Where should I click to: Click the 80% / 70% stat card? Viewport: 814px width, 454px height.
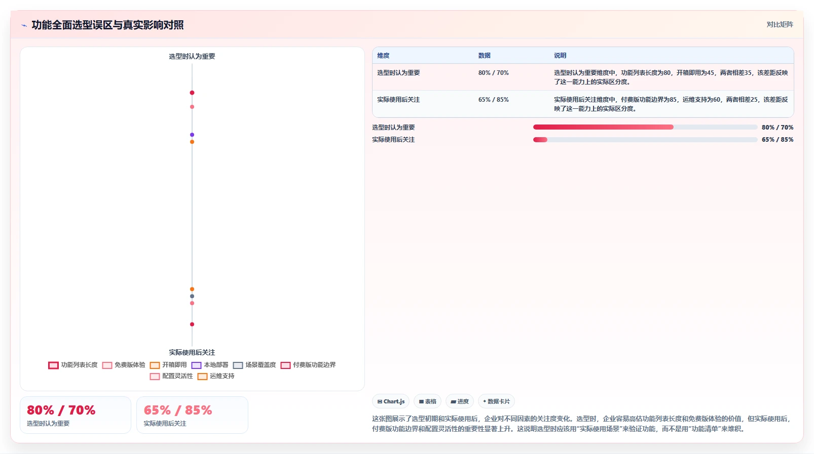(x=76, y=415)
